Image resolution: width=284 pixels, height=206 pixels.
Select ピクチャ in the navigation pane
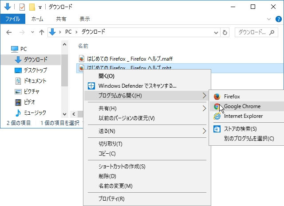[27, 92]
